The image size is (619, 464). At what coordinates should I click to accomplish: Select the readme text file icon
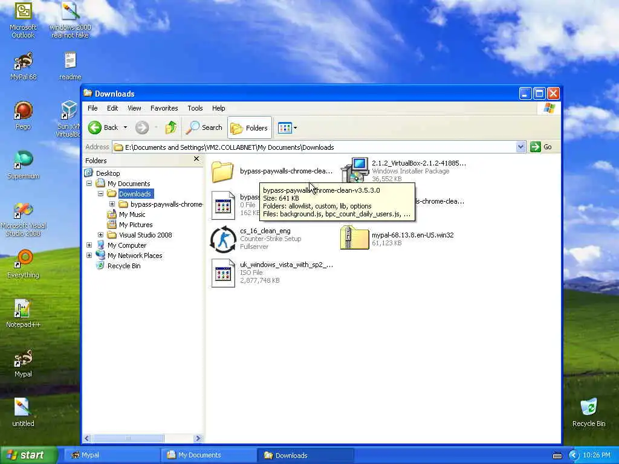click(x=70, y=66)
